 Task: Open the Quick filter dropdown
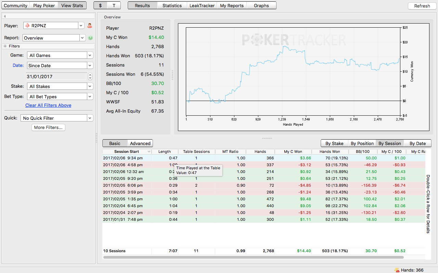coord(57,118)
